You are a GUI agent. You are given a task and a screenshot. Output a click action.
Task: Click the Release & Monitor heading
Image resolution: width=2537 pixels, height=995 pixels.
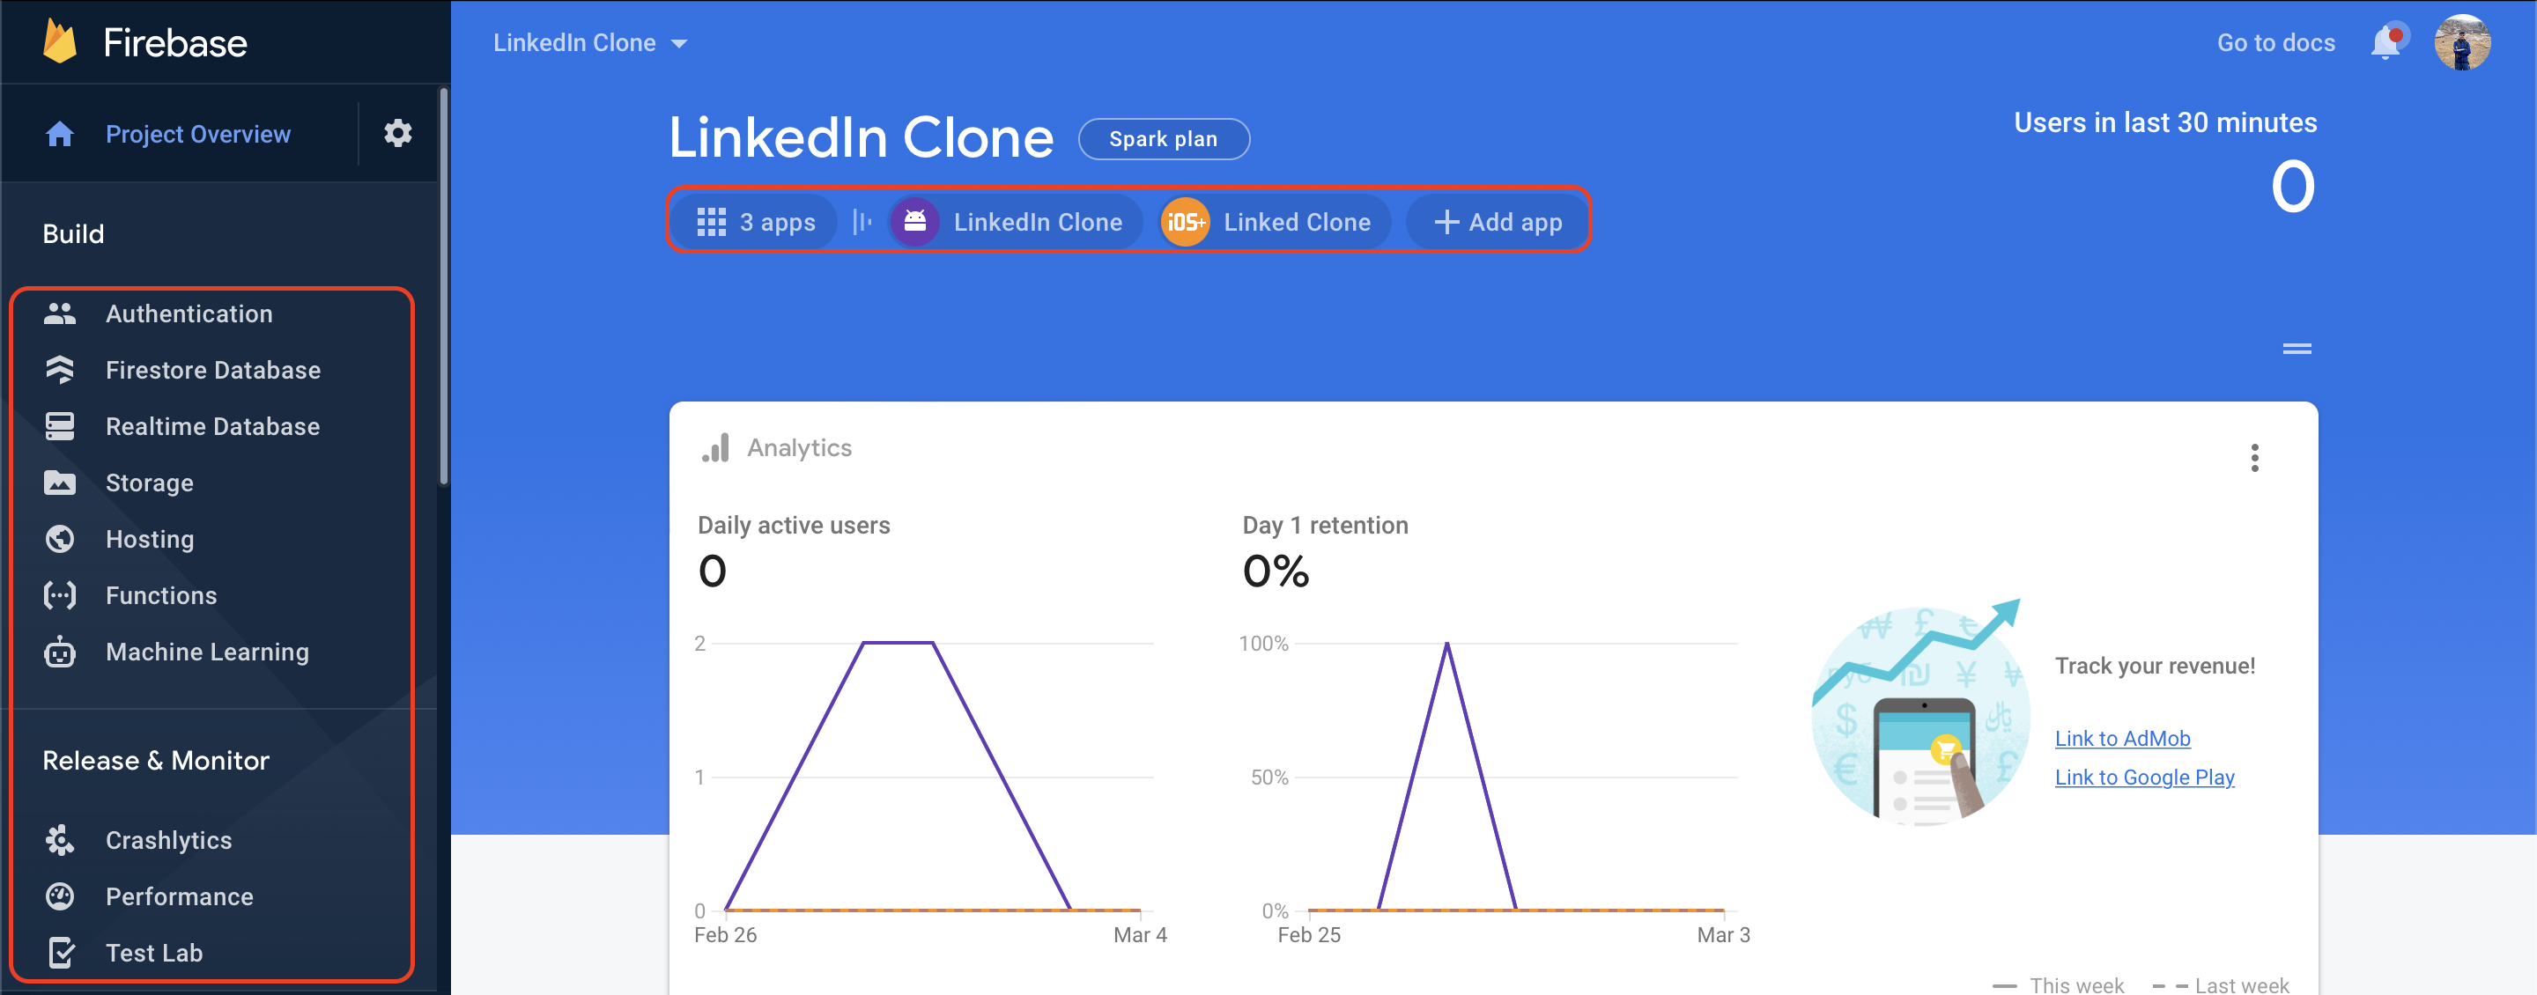(x=156, y=761)
